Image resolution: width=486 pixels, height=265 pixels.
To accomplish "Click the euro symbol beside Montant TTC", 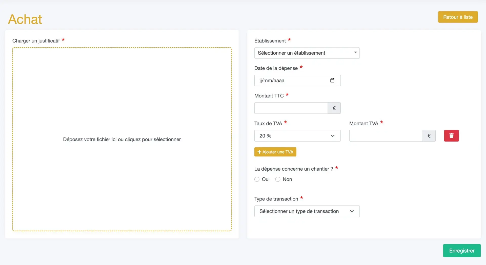I will 334,108.
